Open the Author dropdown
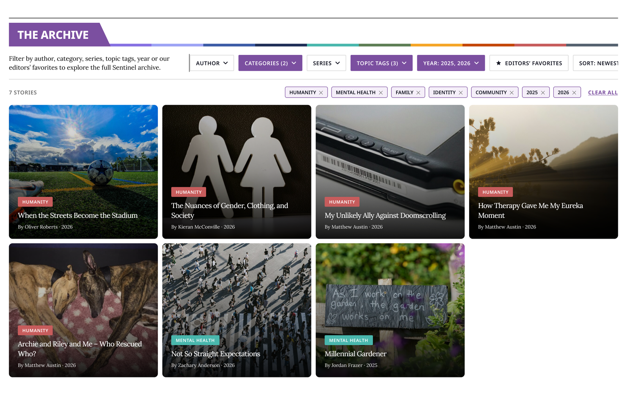 point(212,63)
